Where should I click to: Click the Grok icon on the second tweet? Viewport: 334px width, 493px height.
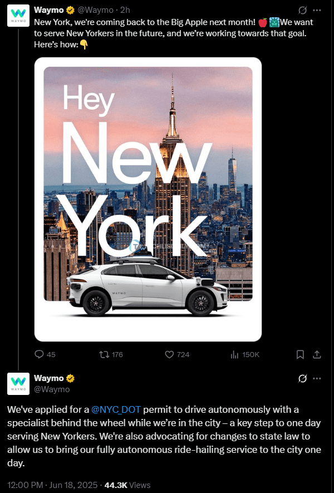[x=302, y=379]
